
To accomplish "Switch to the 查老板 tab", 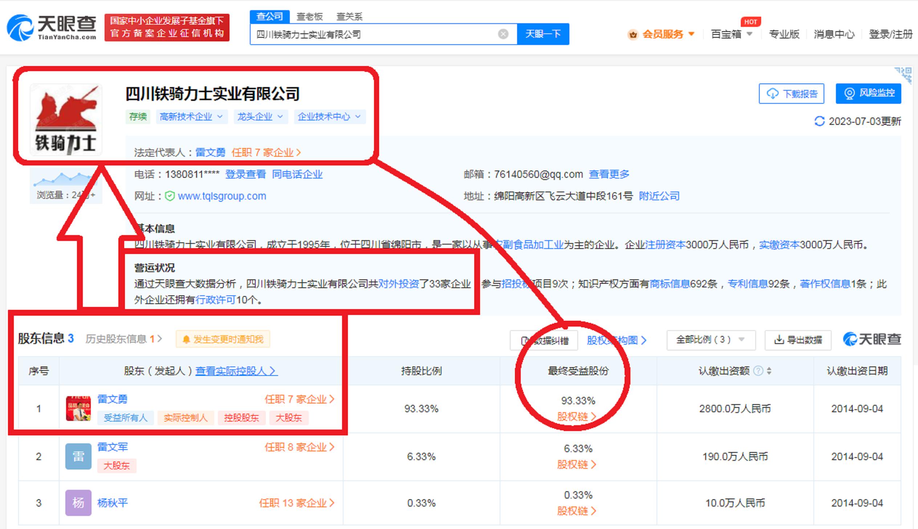I will [310, 16].
